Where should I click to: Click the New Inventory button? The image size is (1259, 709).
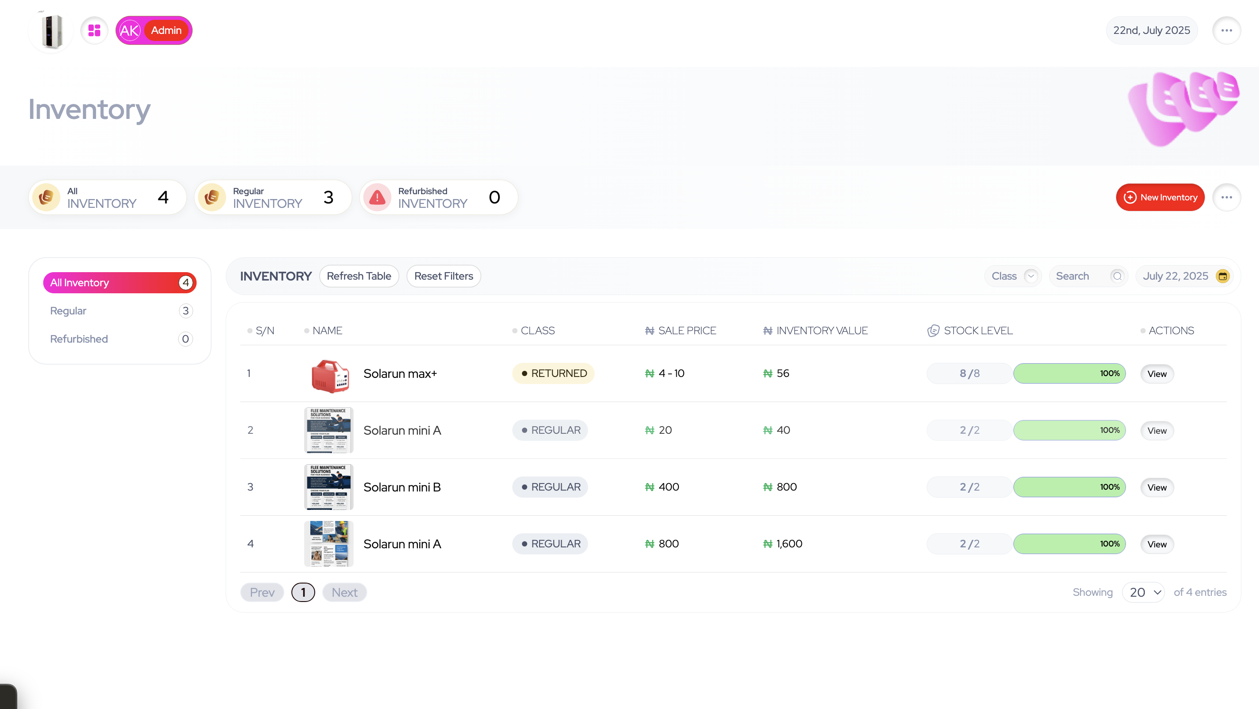(x=1160, y=197)
